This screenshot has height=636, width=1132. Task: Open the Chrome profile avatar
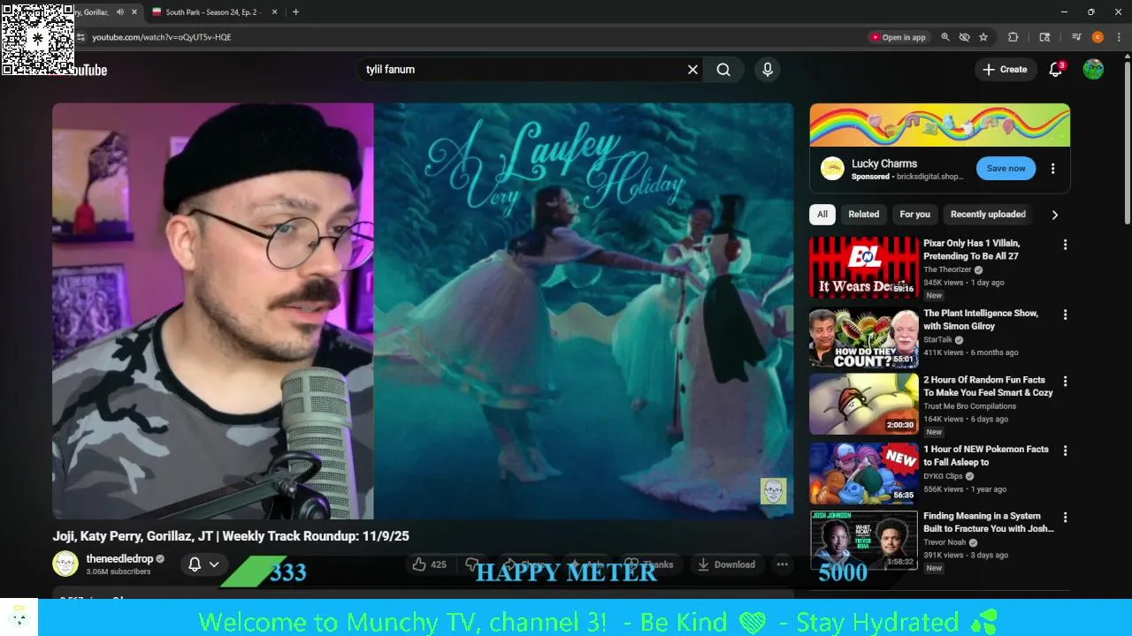(1098, 37)
